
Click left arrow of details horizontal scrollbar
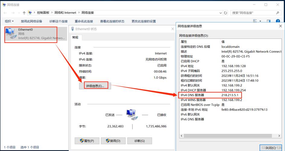(181, 136)
